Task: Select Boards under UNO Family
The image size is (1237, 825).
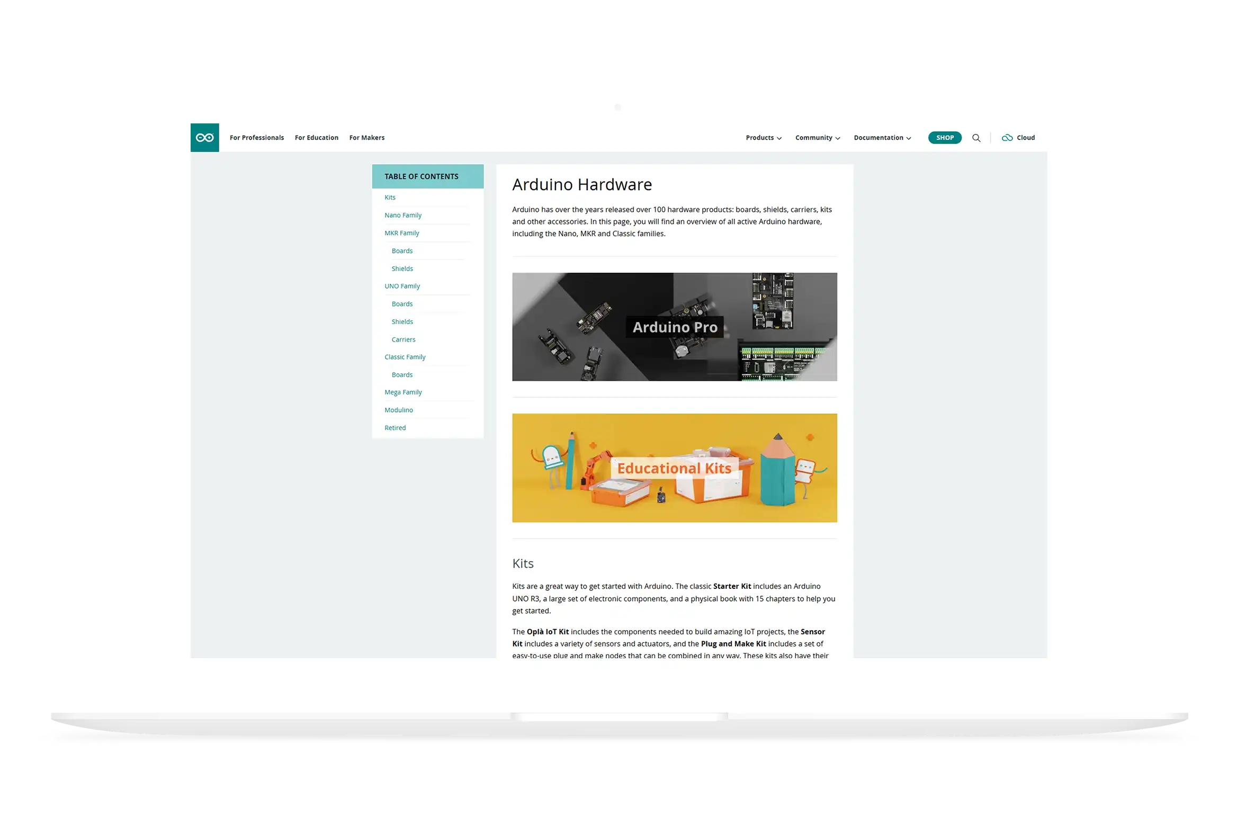Action: pyautogui.click(x=402, y=304)
